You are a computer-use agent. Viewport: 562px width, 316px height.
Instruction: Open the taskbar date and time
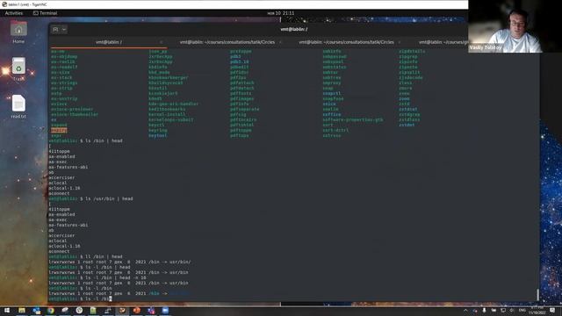pos(537,310)
